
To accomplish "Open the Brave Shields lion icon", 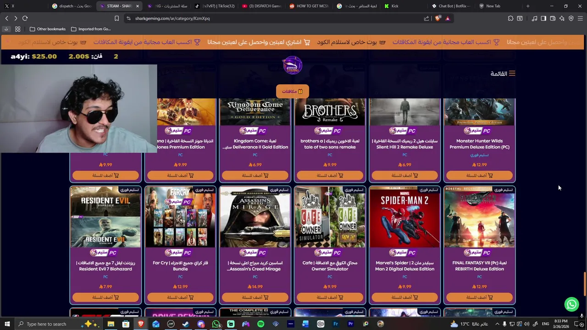I will point(437,18).
